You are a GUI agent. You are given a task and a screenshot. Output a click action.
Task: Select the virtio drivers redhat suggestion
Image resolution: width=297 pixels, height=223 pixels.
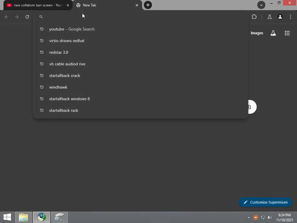[x=141, y=41]
